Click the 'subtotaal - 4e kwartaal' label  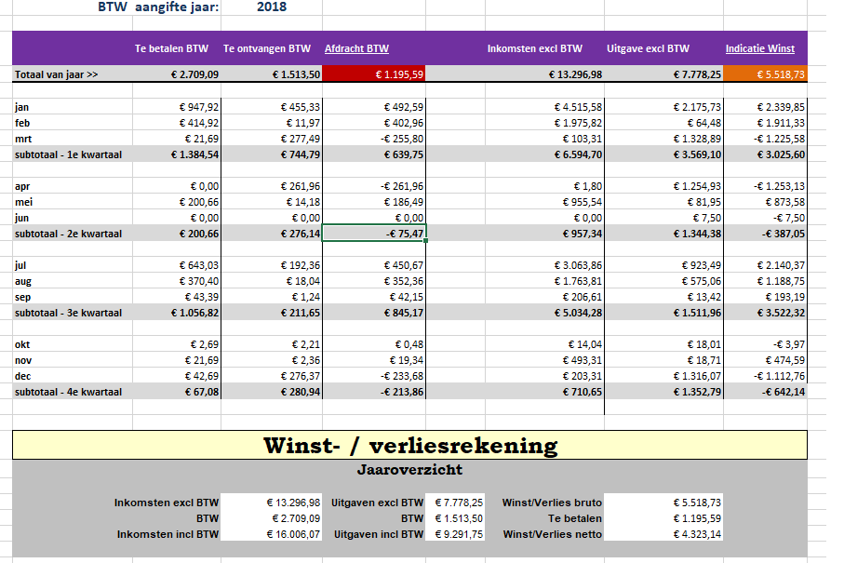coord(68,392)
